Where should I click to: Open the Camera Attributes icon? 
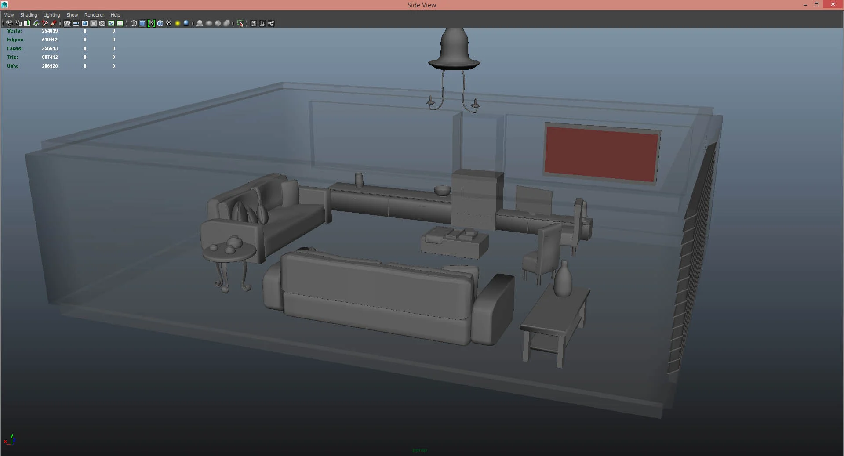click(x=18, y=23)
